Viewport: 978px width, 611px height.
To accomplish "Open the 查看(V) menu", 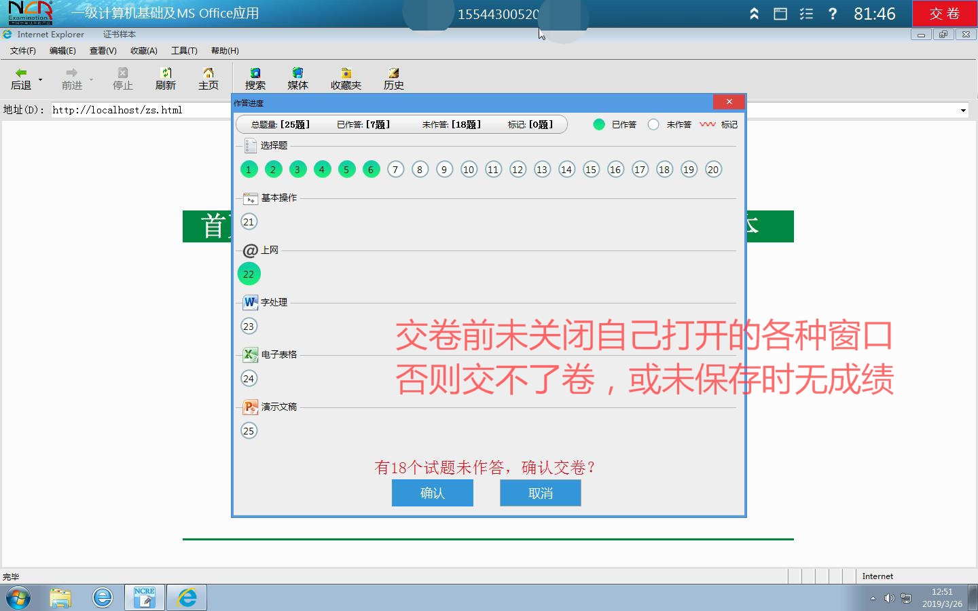I will 103,51.
